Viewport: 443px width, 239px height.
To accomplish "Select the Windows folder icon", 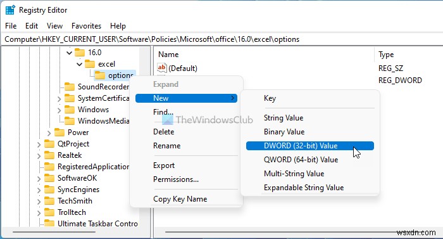I will point(70,109).
